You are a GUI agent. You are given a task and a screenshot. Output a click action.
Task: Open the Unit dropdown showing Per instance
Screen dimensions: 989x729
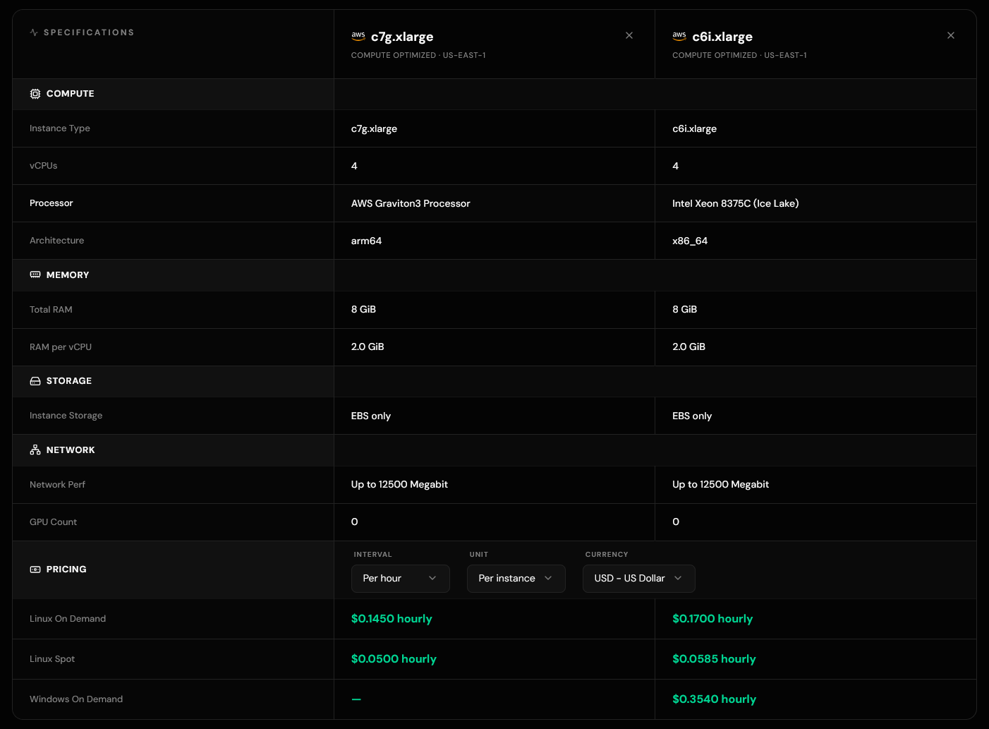516,578
